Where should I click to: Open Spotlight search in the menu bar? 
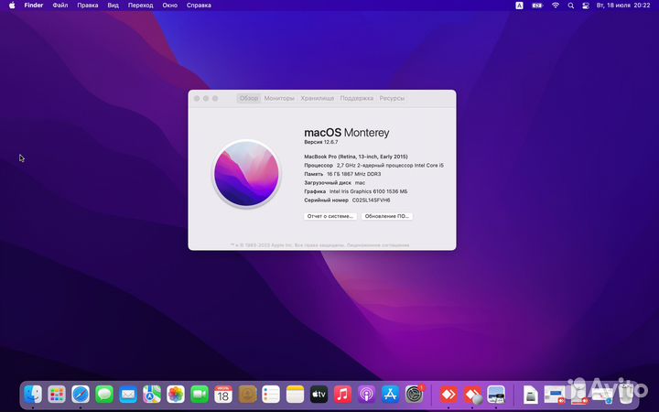[x=571, y=5]
